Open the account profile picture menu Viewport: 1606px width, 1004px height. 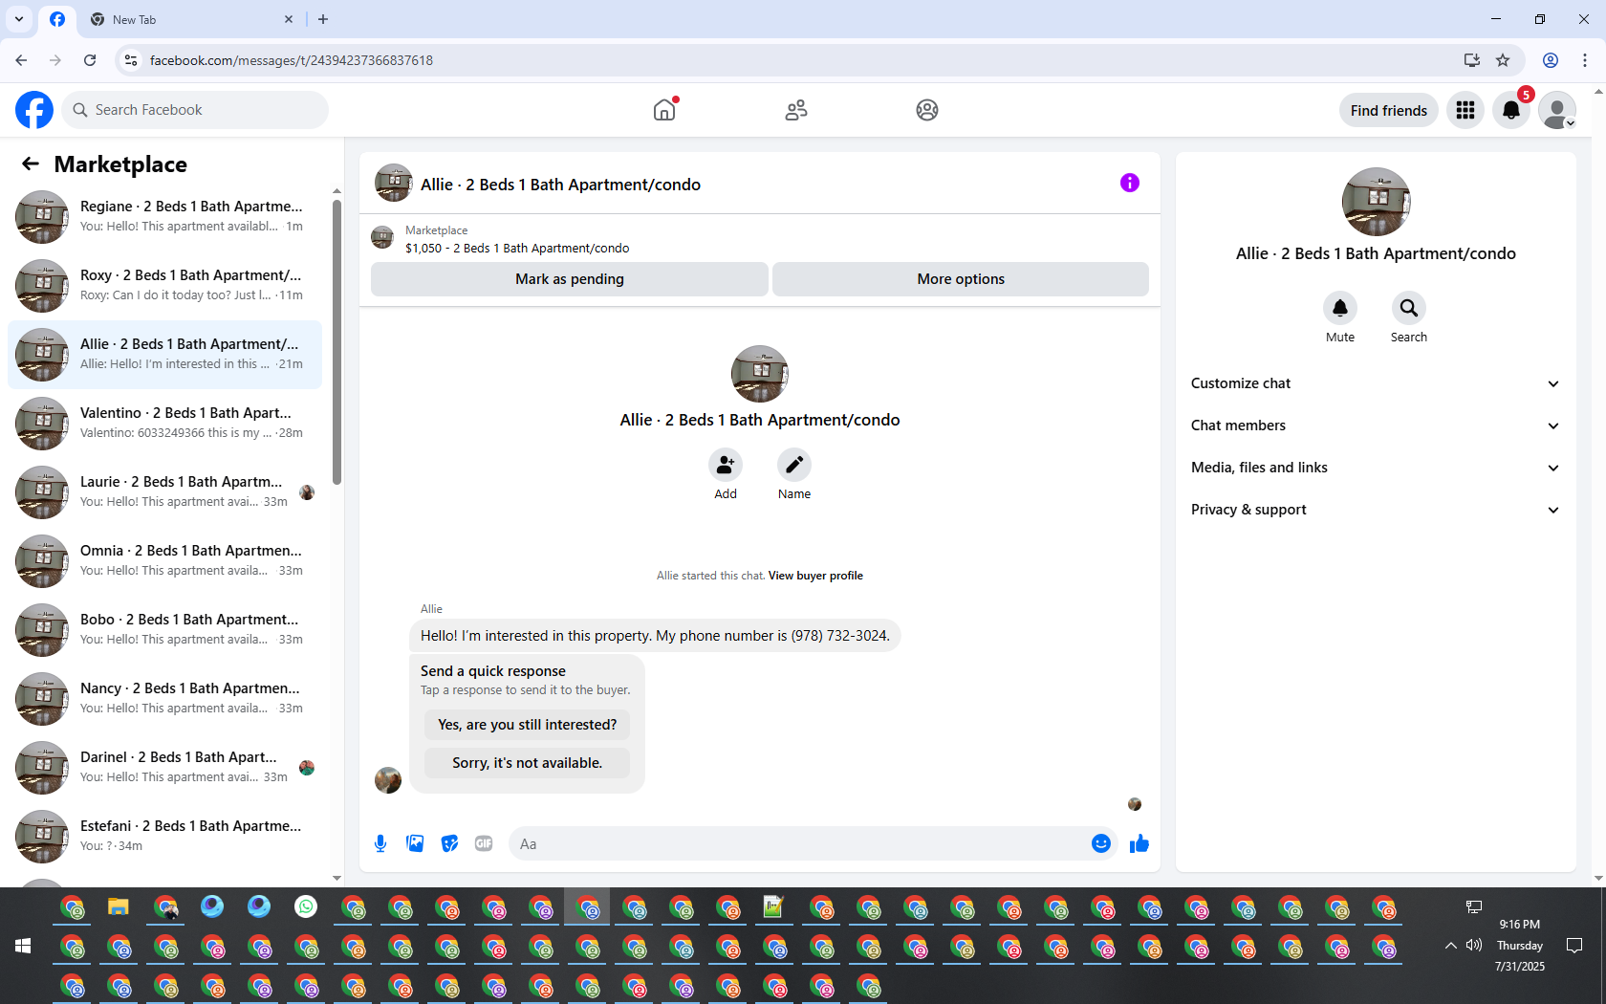point(1557,110)
